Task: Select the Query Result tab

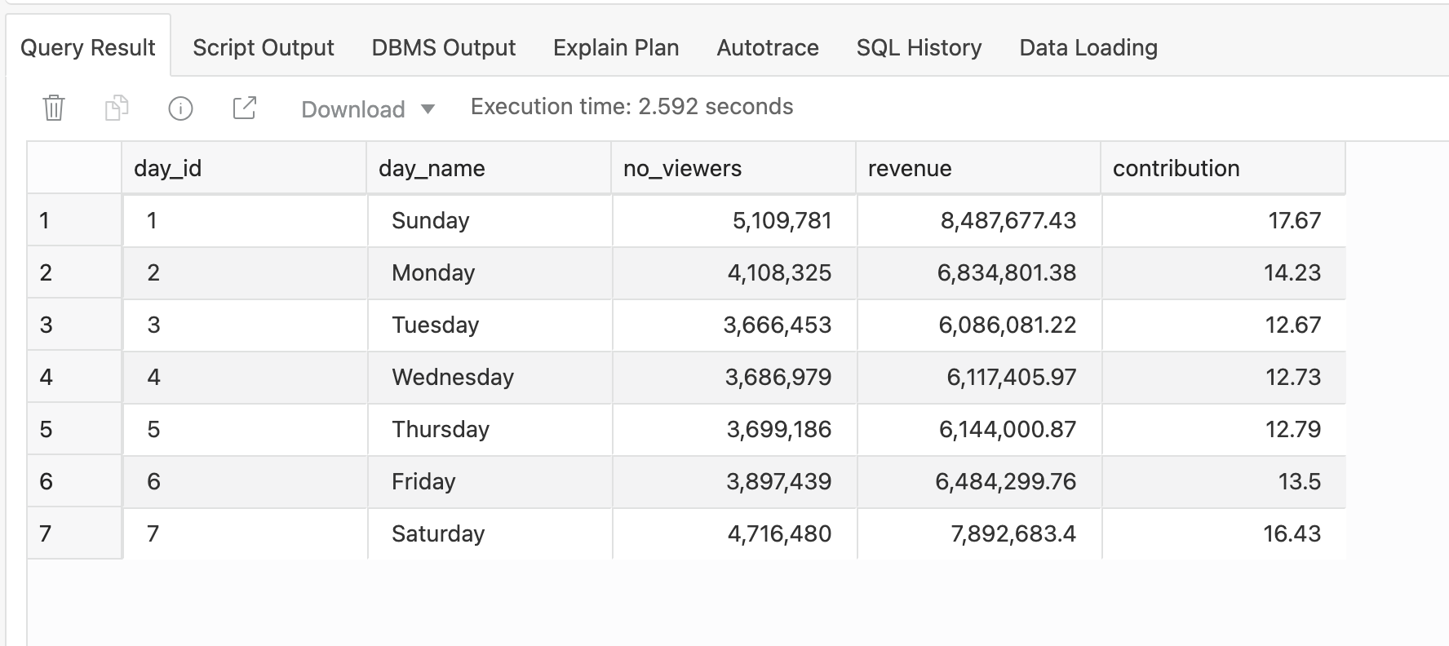Action: pyautogui.click(x=88, y=47)
